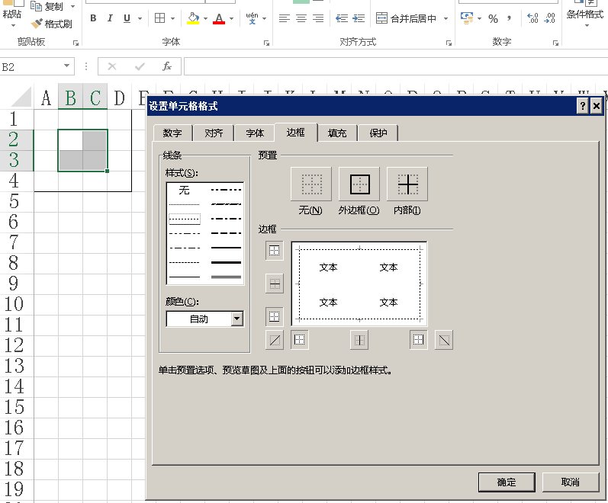608x503 pixels.
Task: Expand the font color dropdown arrow
Action: click(233, 18)
